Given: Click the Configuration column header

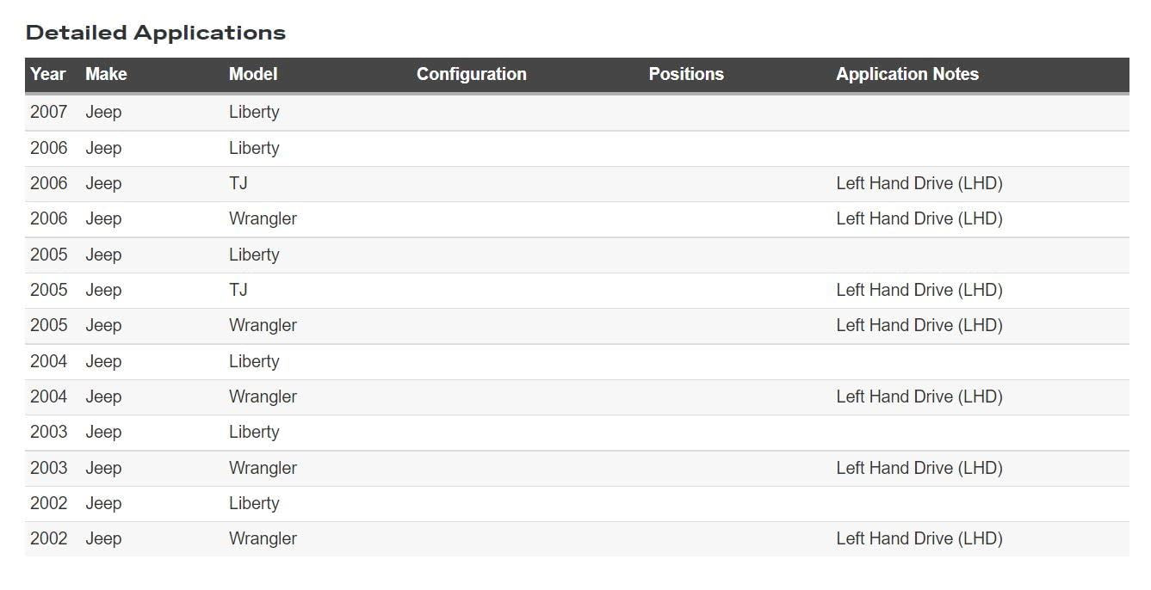Looking at the screenshot, I should point(472,74).
